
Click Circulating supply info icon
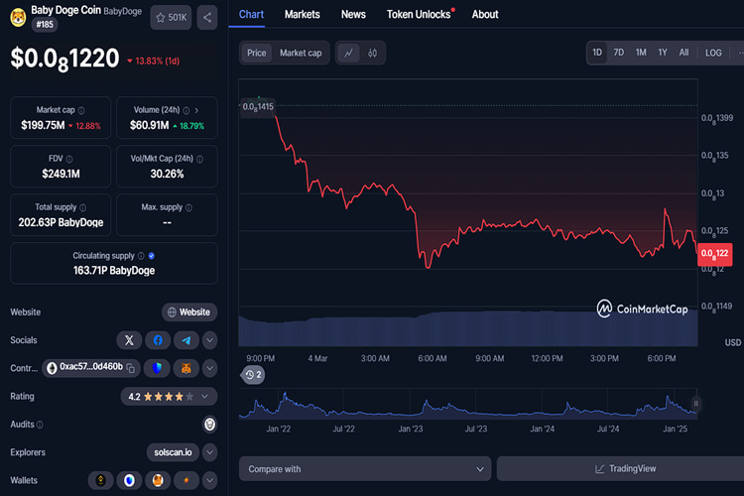coord(141,256)
